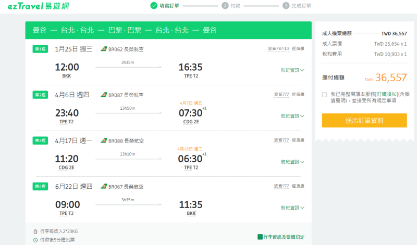Click the 填寫訂單 step label

pyautogui.click(x=170, y=6)
